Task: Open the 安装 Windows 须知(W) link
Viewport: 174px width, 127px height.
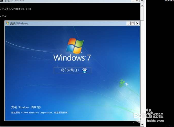Action: [26, 107]
